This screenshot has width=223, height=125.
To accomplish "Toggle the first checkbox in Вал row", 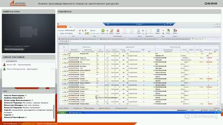I will (108, 62).
